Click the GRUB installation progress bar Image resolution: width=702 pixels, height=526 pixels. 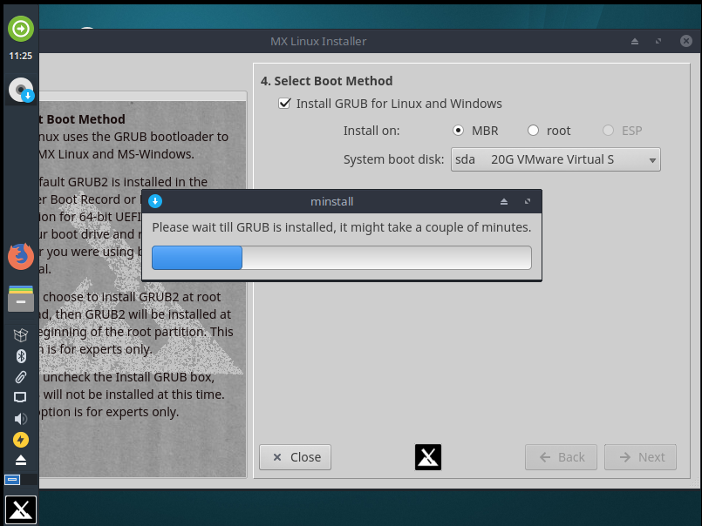click(x=341, y=258)
